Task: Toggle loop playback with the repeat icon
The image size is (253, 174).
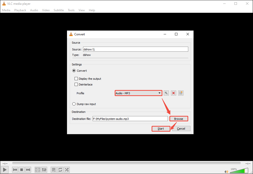Action: pyautogui.click(x=60, y=170)
